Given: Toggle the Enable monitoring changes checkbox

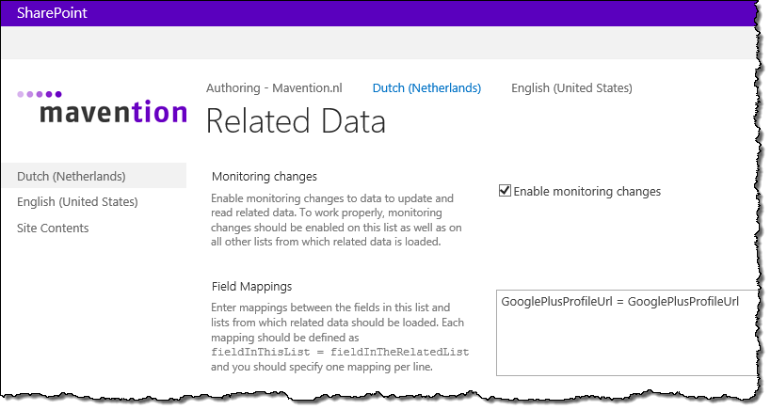Looking at the screenshot, I should (x=505, y=191).
